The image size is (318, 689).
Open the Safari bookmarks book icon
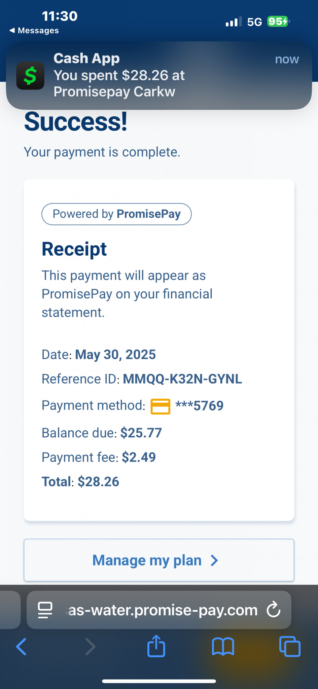click(x=223, y=646)
